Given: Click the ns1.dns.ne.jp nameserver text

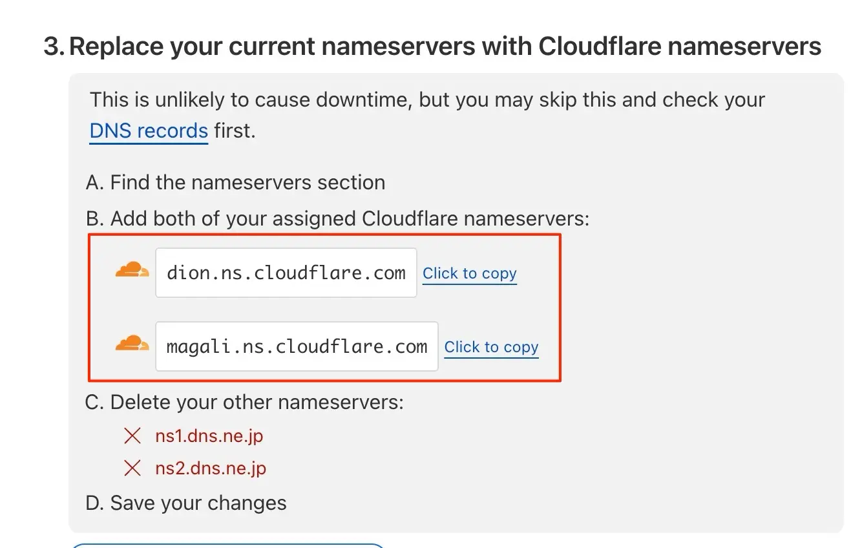Looking at the screenshot, I should [x=209, y=436].
